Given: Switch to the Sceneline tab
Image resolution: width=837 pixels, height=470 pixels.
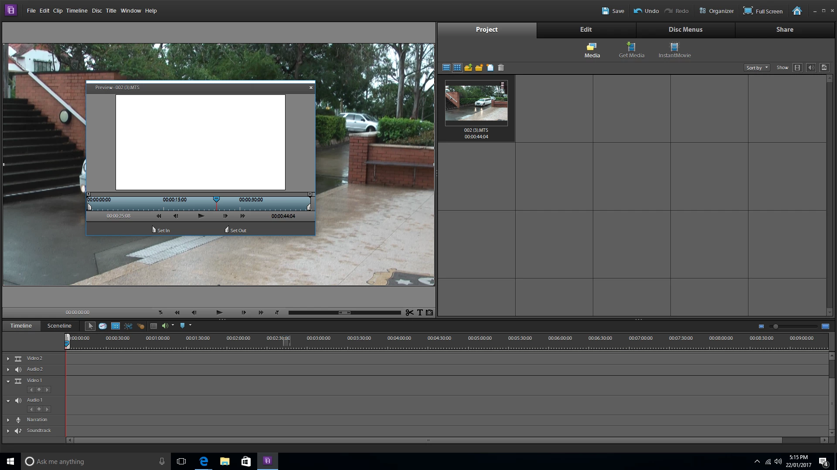Looking at the screenshot, I should pos(59,326).
